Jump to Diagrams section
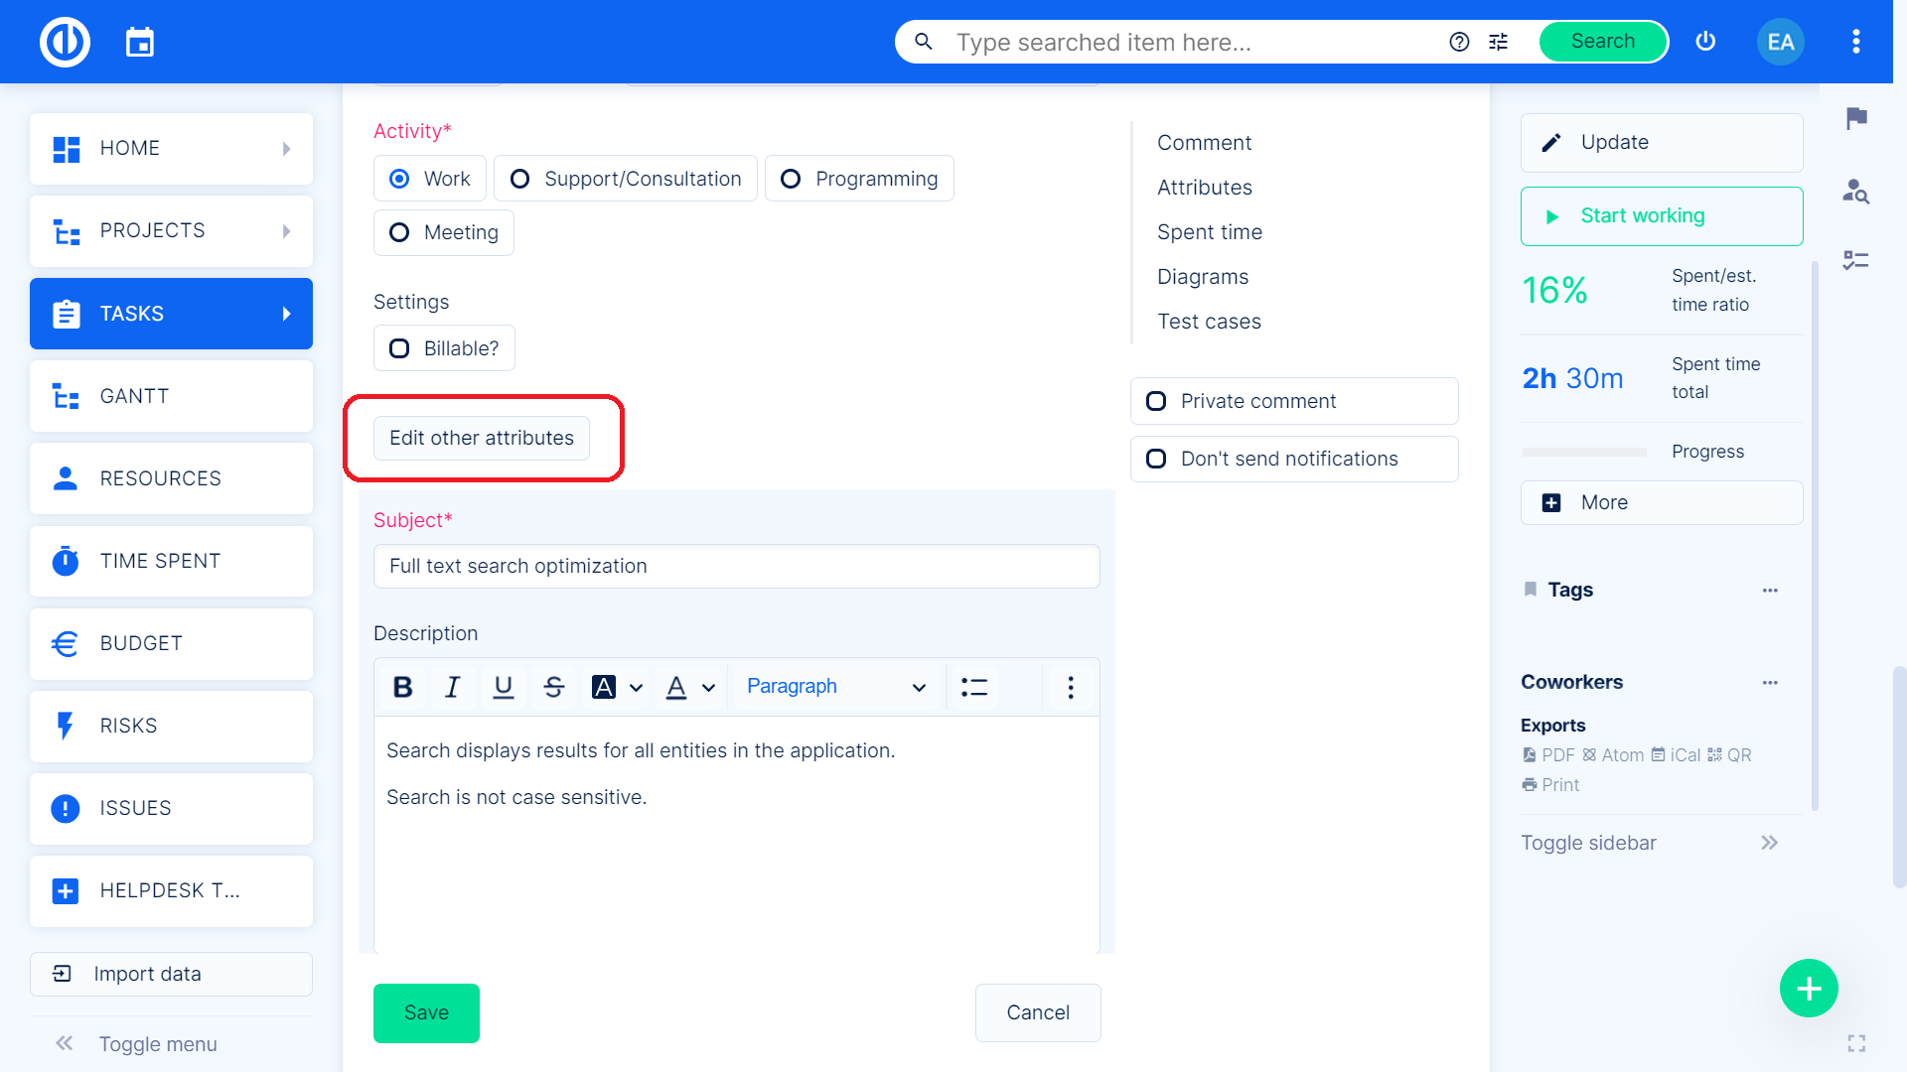 click(1203, 277)
